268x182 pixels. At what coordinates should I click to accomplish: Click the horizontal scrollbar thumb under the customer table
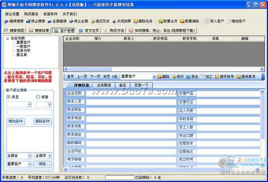(90, 69)
